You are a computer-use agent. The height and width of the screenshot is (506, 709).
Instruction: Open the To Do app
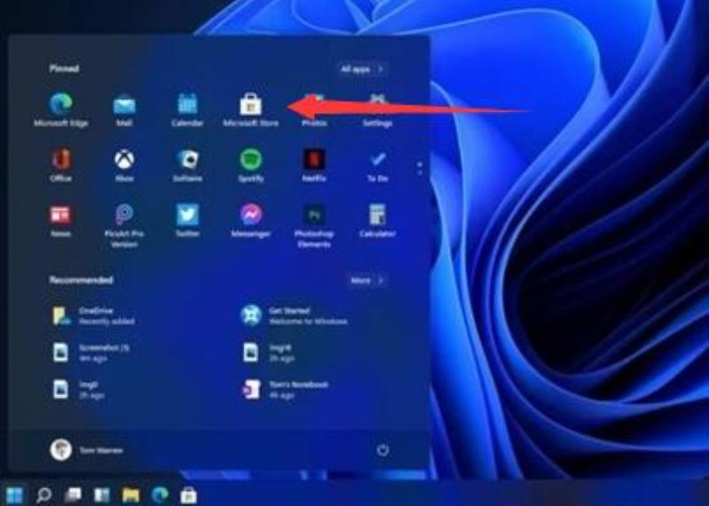[x=378, y=166]
